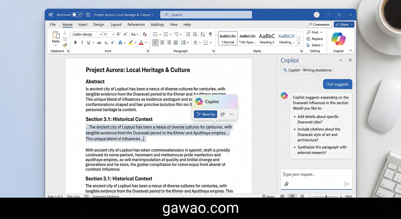Viewport: 401px width, 219px height.
Task: Click the Save icon in title bar
Action: point(88,15)
